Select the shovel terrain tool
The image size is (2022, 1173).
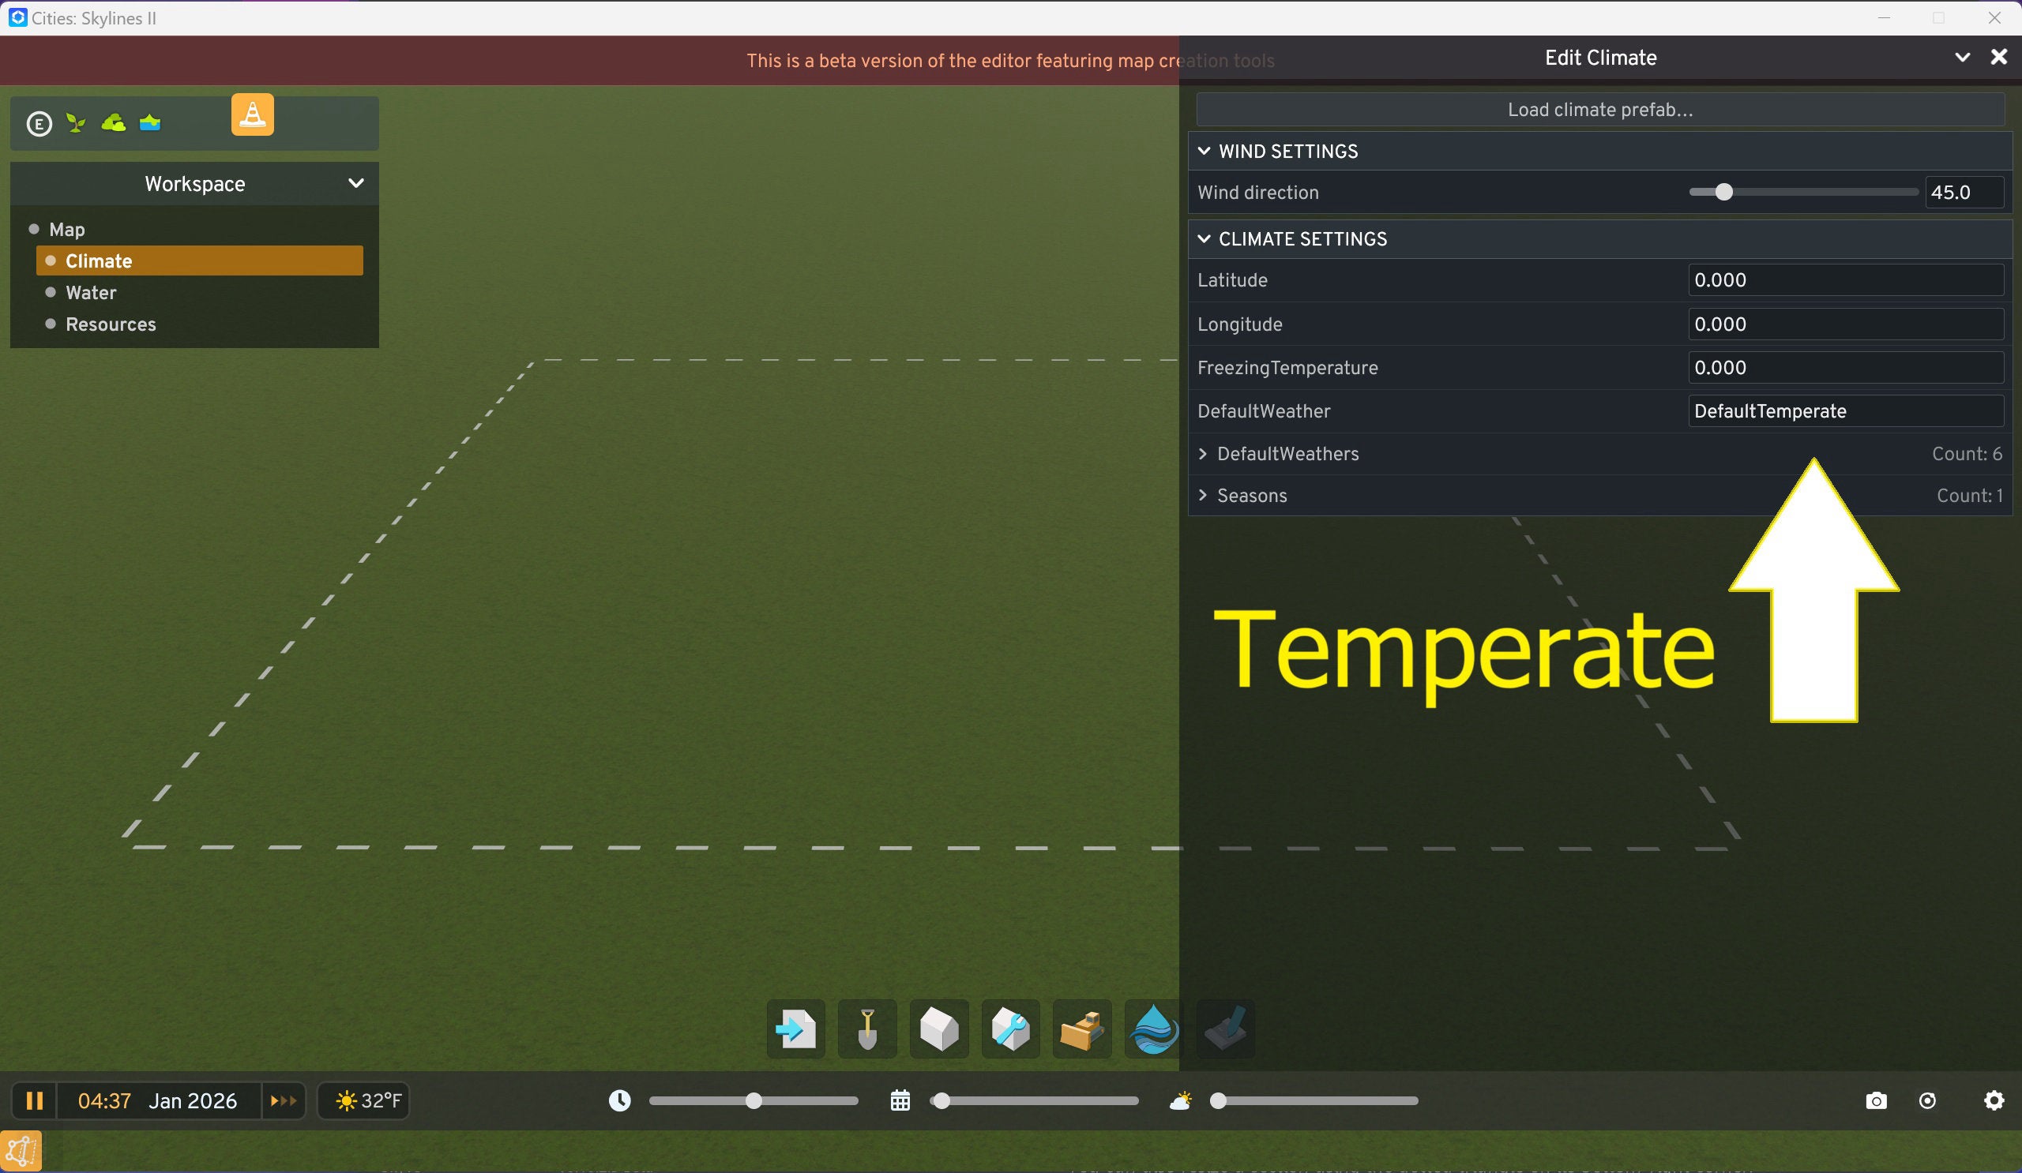(x=866, y=1029)
